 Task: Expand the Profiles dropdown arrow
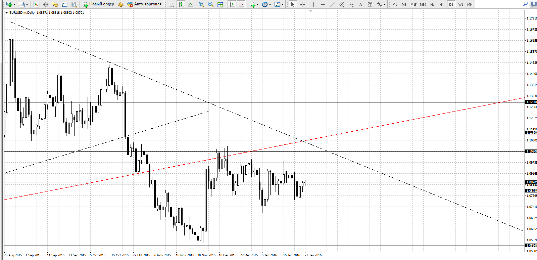(27, 4)
